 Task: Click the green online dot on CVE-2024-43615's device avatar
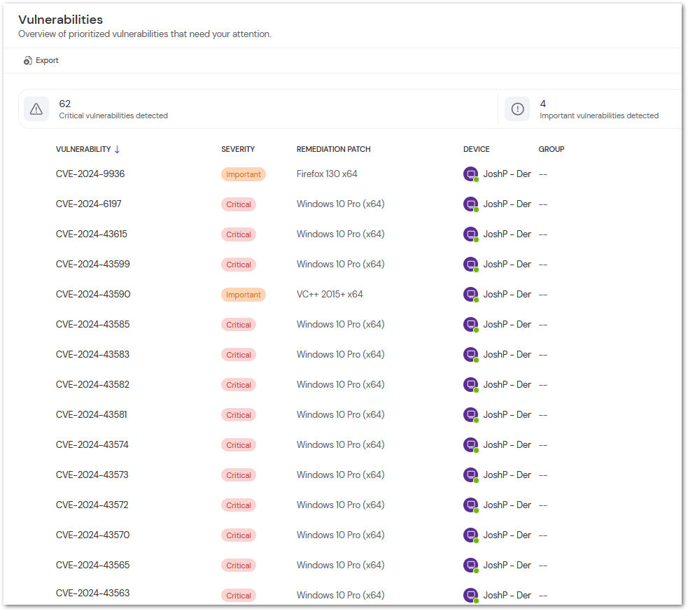point(476,239)
